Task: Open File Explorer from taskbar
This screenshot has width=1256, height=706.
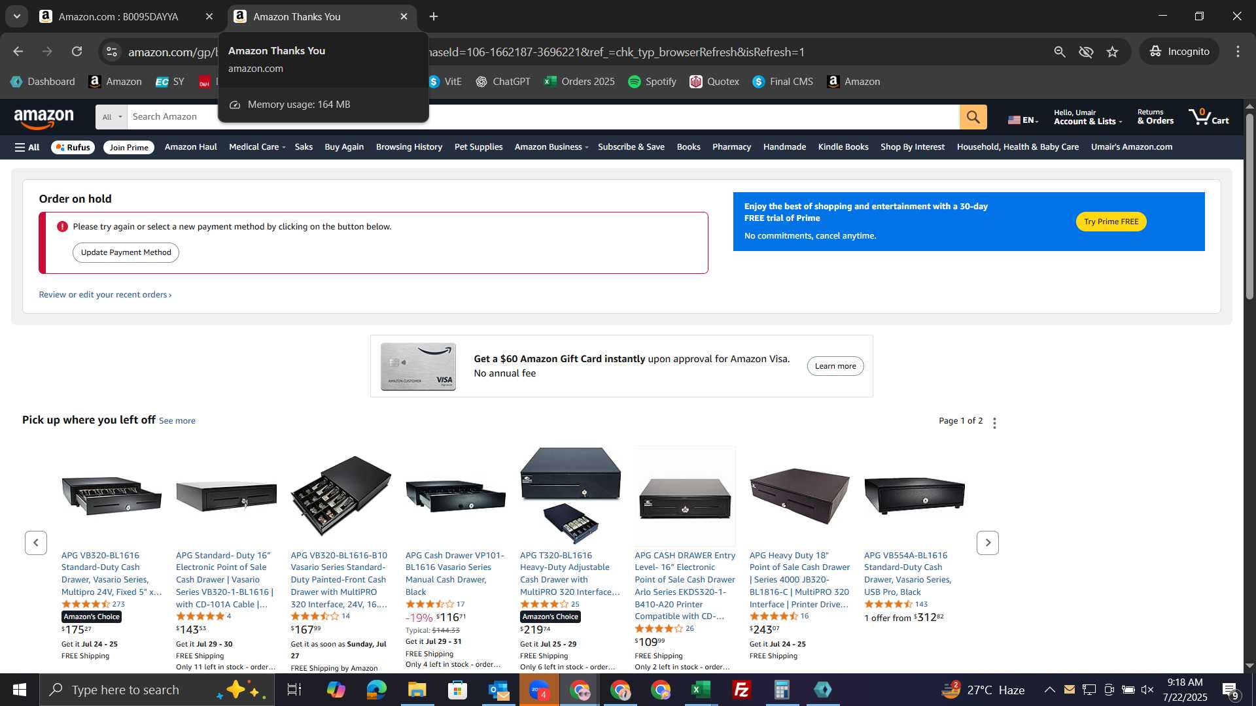Action: point(417,690)
